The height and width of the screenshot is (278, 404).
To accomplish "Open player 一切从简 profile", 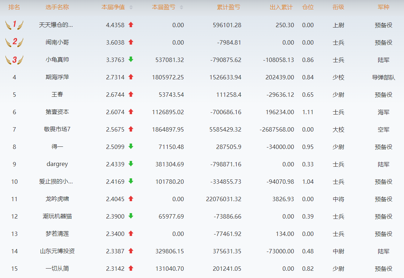I will pos(57,269).
